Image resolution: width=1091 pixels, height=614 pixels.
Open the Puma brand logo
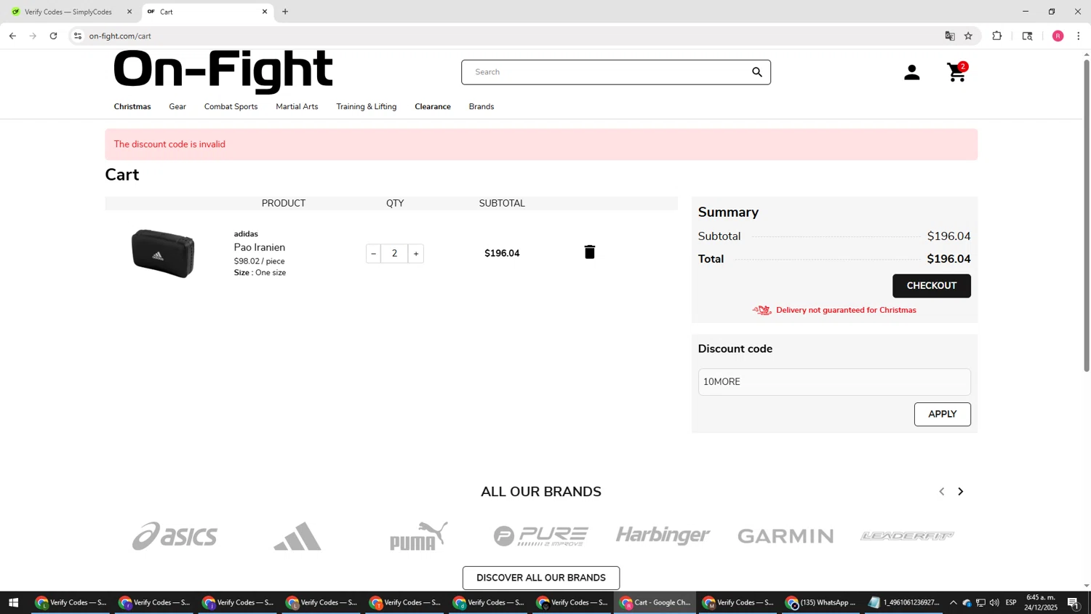(x=419, y=536)
